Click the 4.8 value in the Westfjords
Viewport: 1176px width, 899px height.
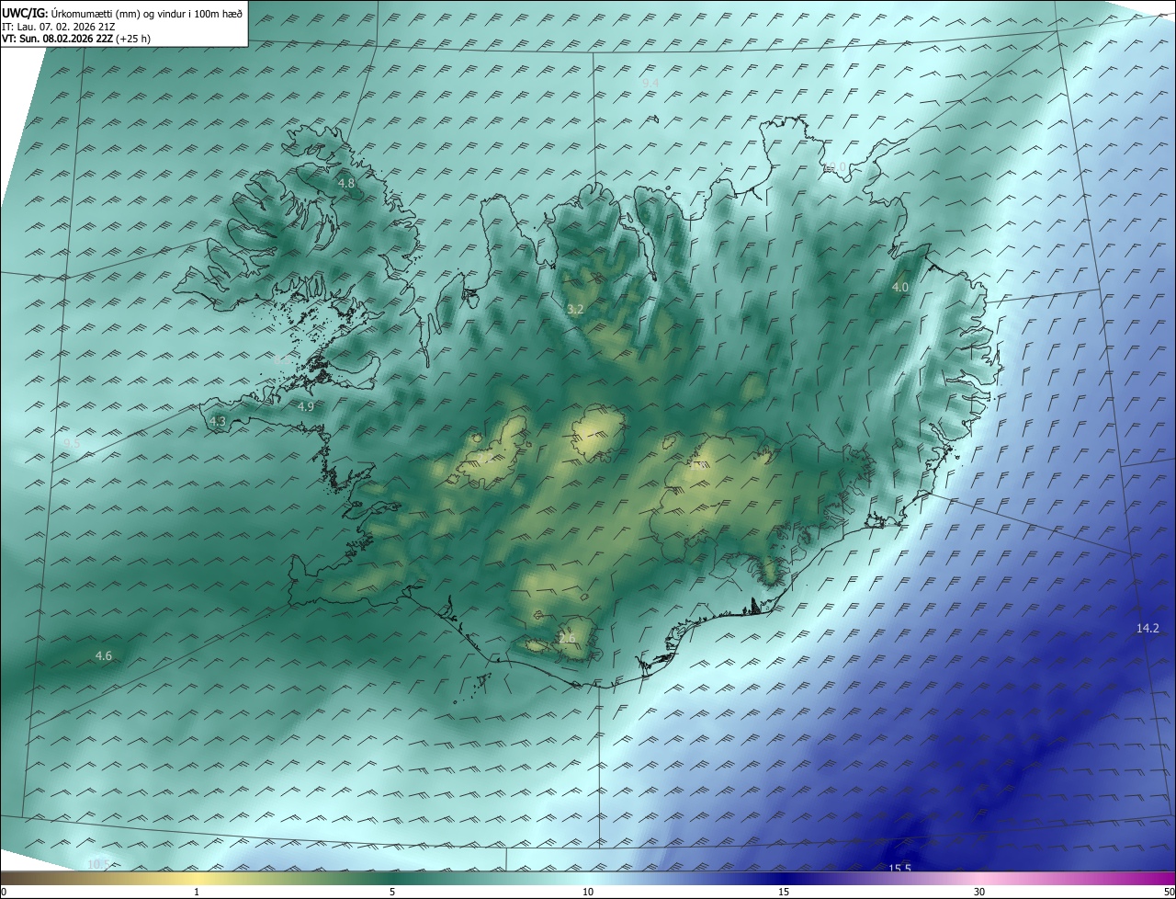pyautogui.click(x=346, y=184)
